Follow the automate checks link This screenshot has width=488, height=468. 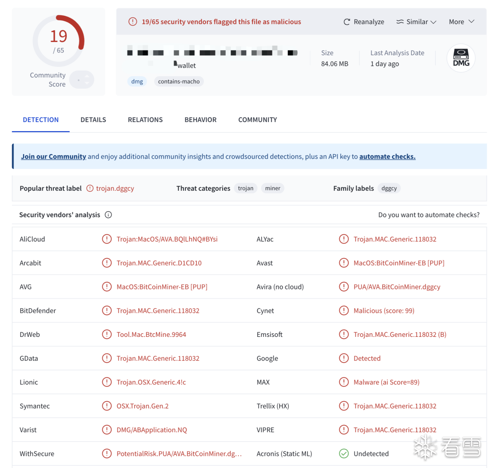388,156
